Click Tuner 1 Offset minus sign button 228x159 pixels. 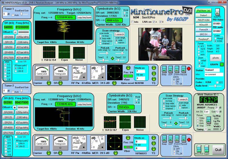(x=15, y=32)
